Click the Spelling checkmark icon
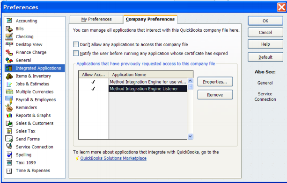The width and height of the screenshot is (287, 183). tap(9, 155)
